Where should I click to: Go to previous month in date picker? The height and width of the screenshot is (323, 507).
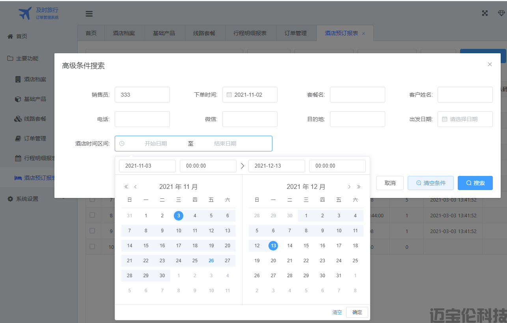point(136,187)
